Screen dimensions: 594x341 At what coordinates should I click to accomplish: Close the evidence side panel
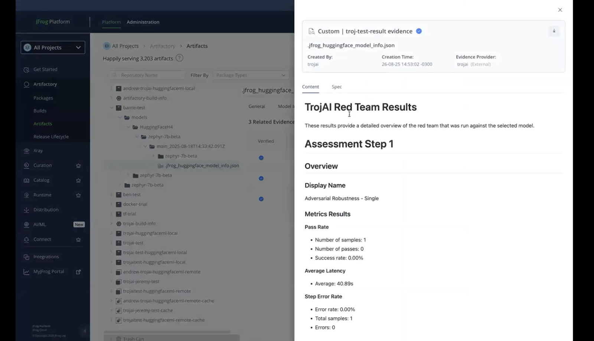click(560, 10)
